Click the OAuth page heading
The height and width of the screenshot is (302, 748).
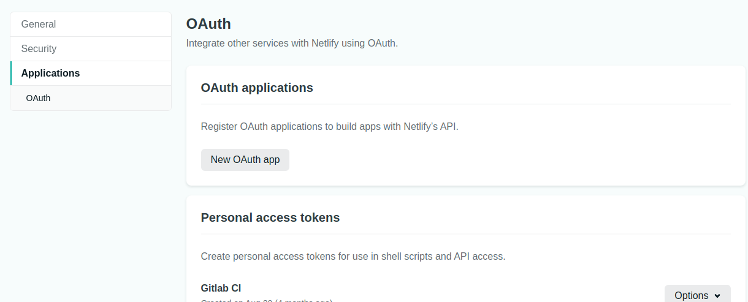coord(208,24)
